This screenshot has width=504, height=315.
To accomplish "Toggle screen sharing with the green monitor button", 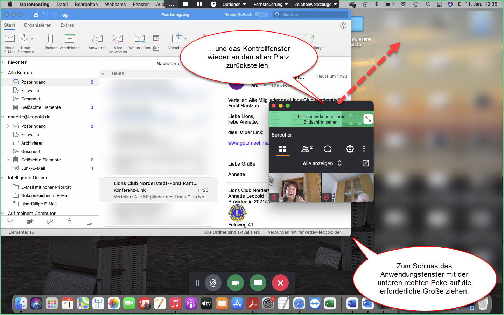I will point(258,283).
